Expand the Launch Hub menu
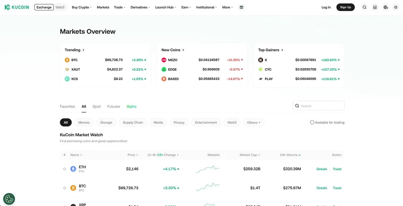This screenshot has height=206, width=403. coord(166,7)
